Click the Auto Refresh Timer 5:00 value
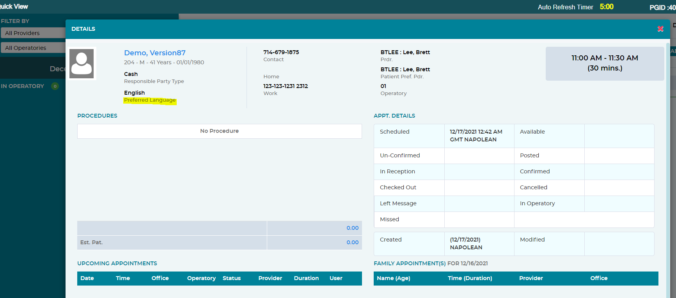The width and height of the screenshot is (676, 298). tap(607, 7)
